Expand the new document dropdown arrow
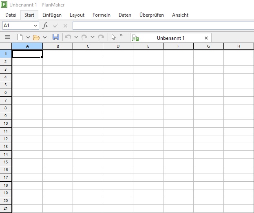This screenshot has height=213, width=254. click(x=28, y=37)
